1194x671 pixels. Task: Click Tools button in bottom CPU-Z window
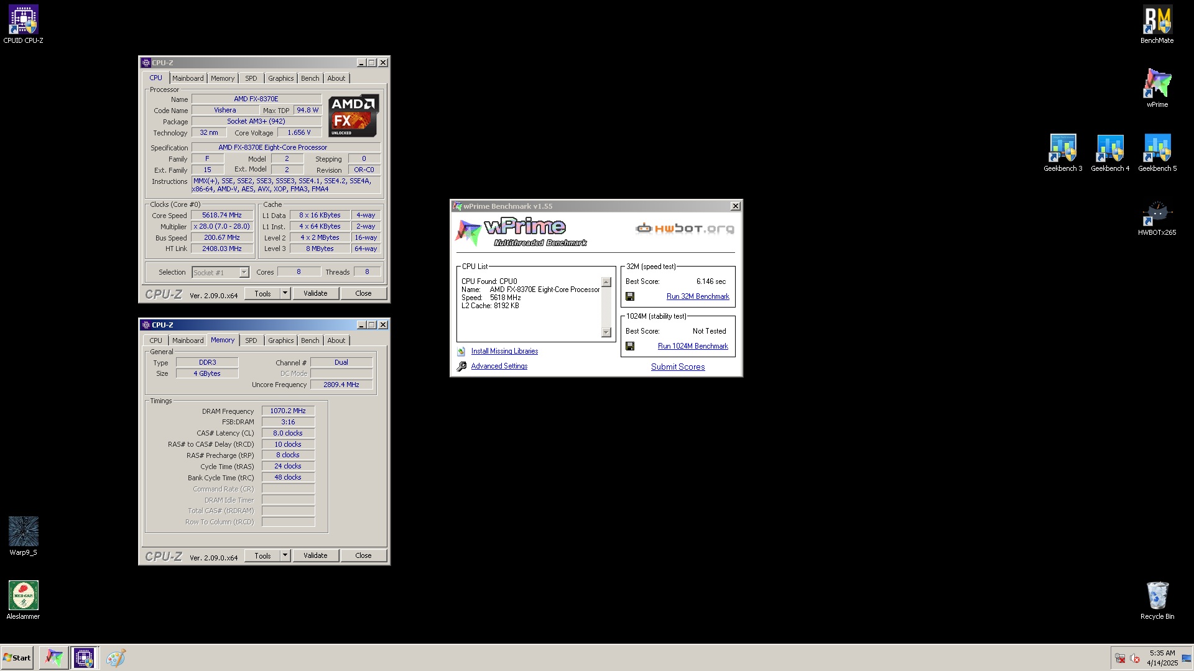262,555
